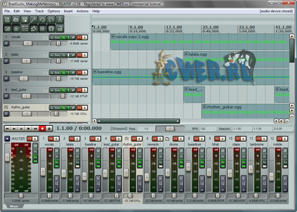The height and width of the screenshot is (212, 297).
Task: Toggle the metronome icon in toolbar
Action: click(60, 20)
